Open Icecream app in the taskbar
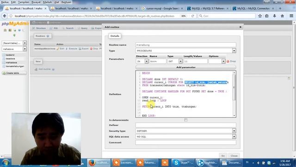The width and height of the screenshot is (296, 167). point(123,163)
